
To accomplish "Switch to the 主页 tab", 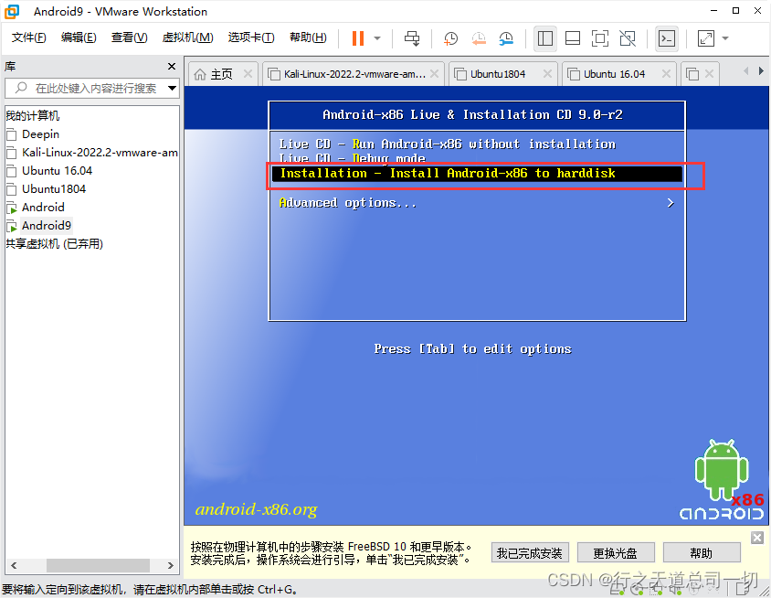I will click(x=221, y=74).
